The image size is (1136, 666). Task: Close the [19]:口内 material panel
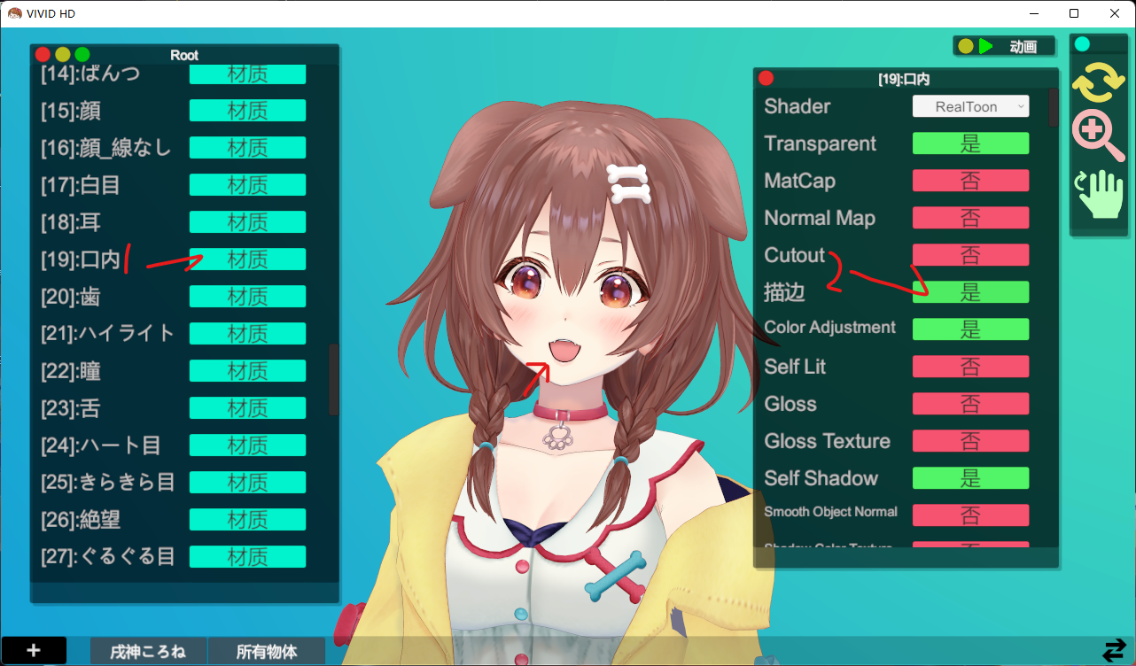click(766, 78)
